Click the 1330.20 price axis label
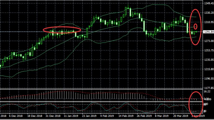Viewport: 214px width, 120px height. [209, 13]
